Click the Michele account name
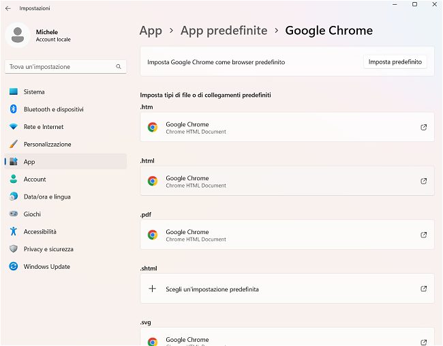 click(47, 32)
